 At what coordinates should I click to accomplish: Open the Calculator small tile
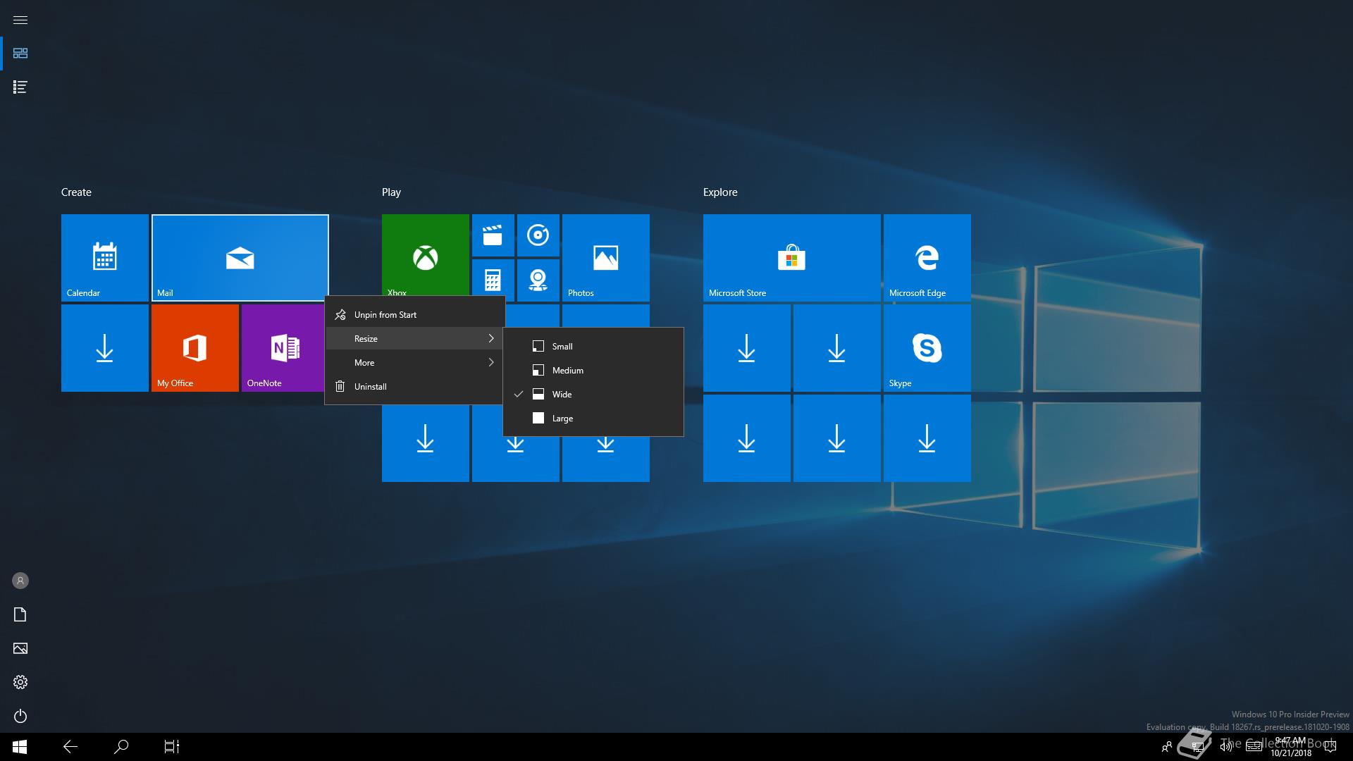click(x=493, y=280)
